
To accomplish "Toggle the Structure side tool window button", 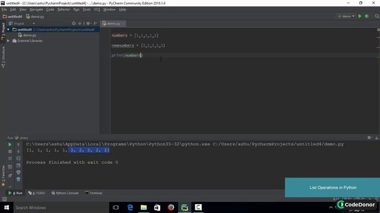I will pyautogui.click(x=3, y=57).
